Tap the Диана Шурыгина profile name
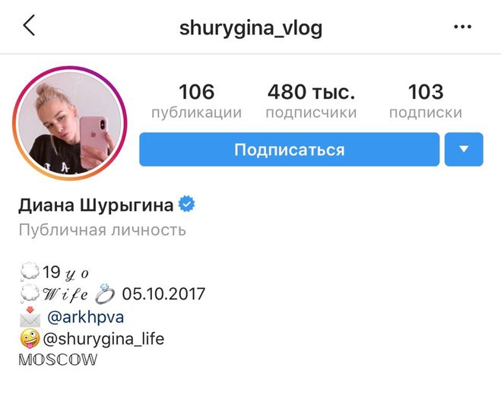 tap(96, 205)
